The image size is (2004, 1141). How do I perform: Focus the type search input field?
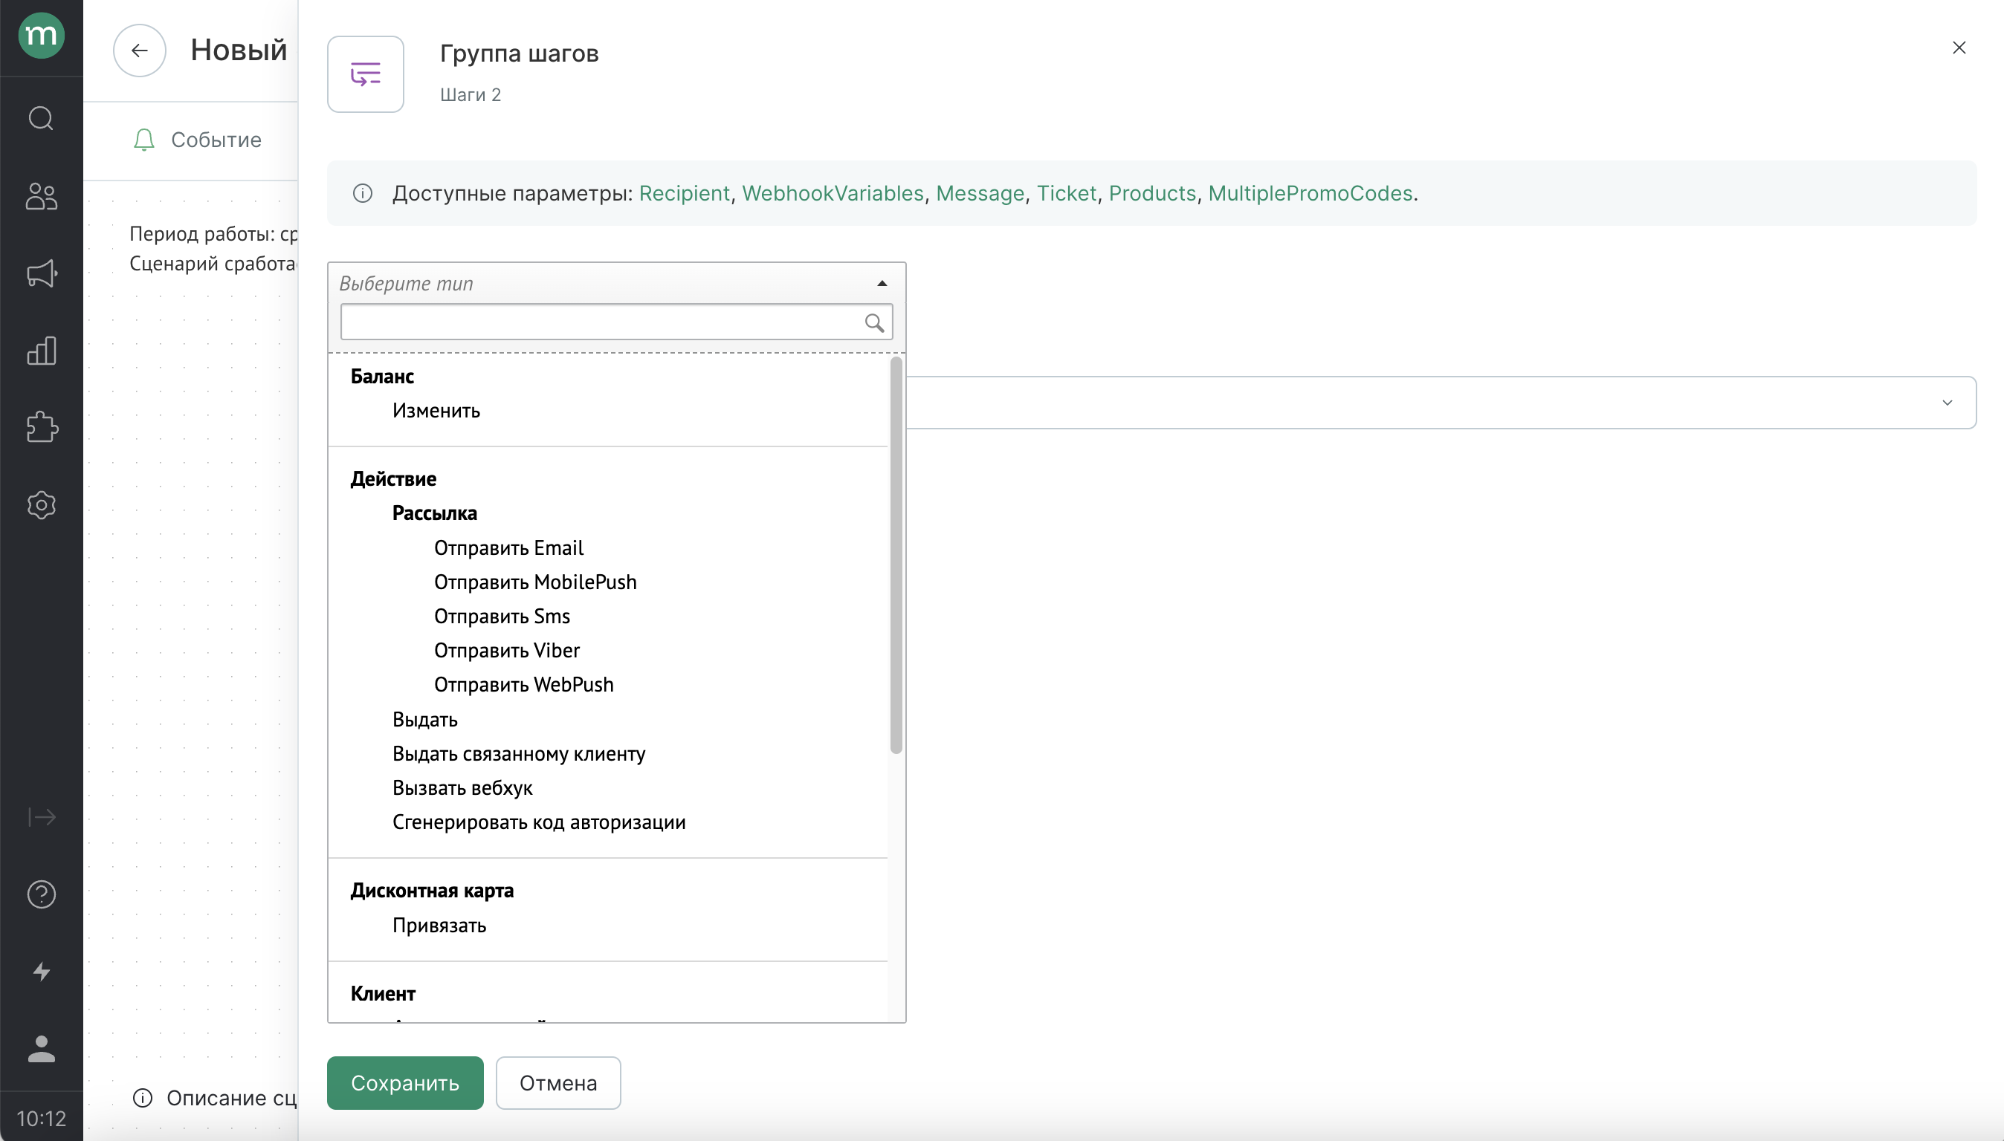pyautogui.click(x=616, y=322)
